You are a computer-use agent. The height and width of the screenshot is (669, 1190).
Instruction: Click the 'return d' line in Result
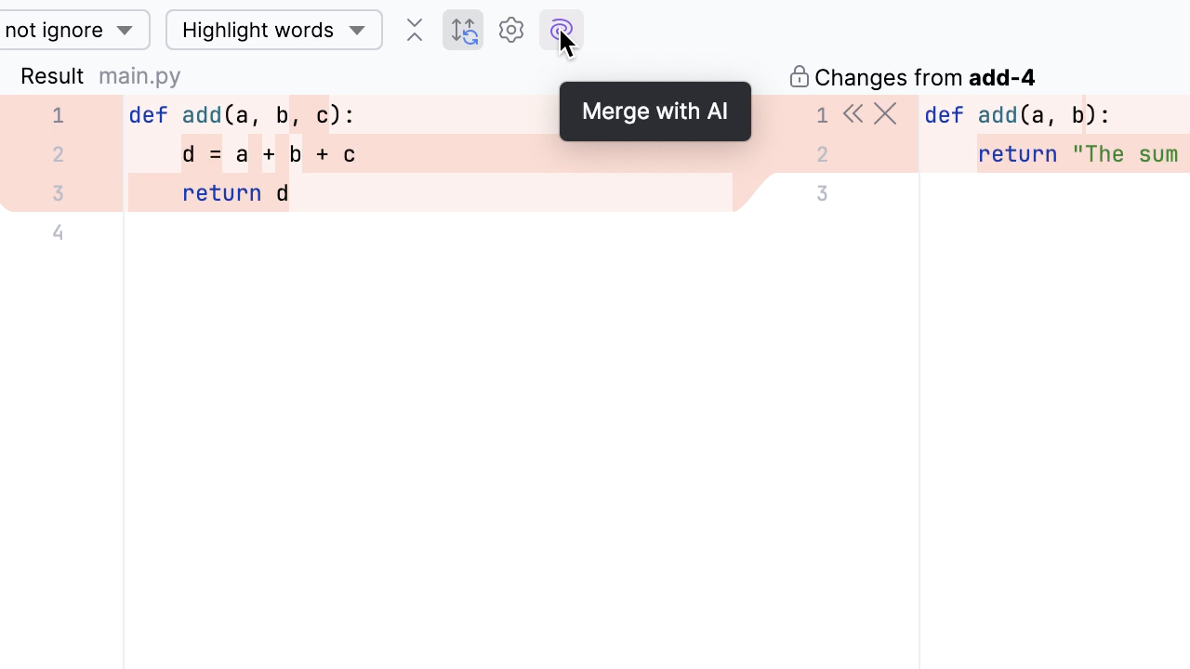tap(235, 193)
